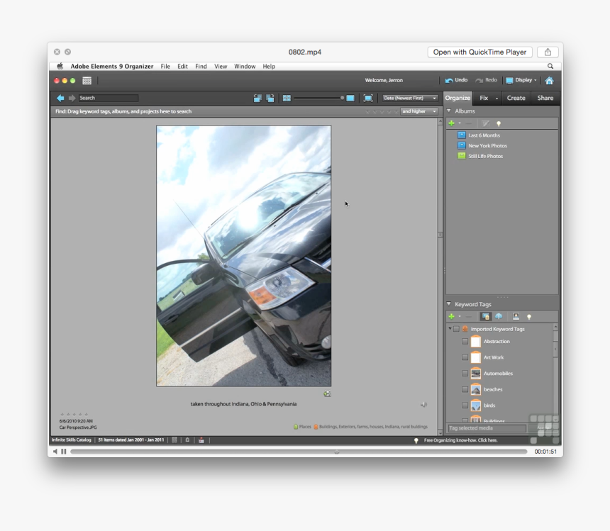Check the Abstraction tag checkbox
The width and height of the screenshot is (610, 531).
click(465, 341)
